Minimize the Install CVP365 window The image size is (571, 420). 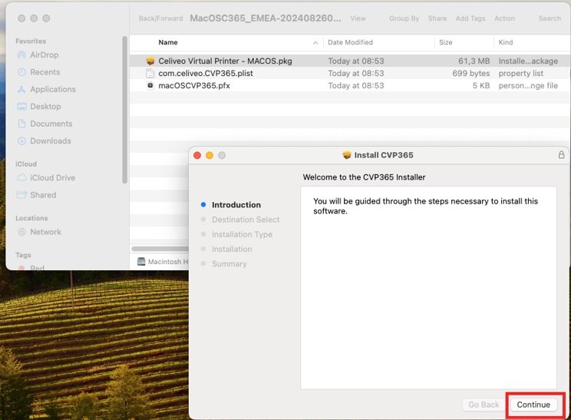(210, 156)
